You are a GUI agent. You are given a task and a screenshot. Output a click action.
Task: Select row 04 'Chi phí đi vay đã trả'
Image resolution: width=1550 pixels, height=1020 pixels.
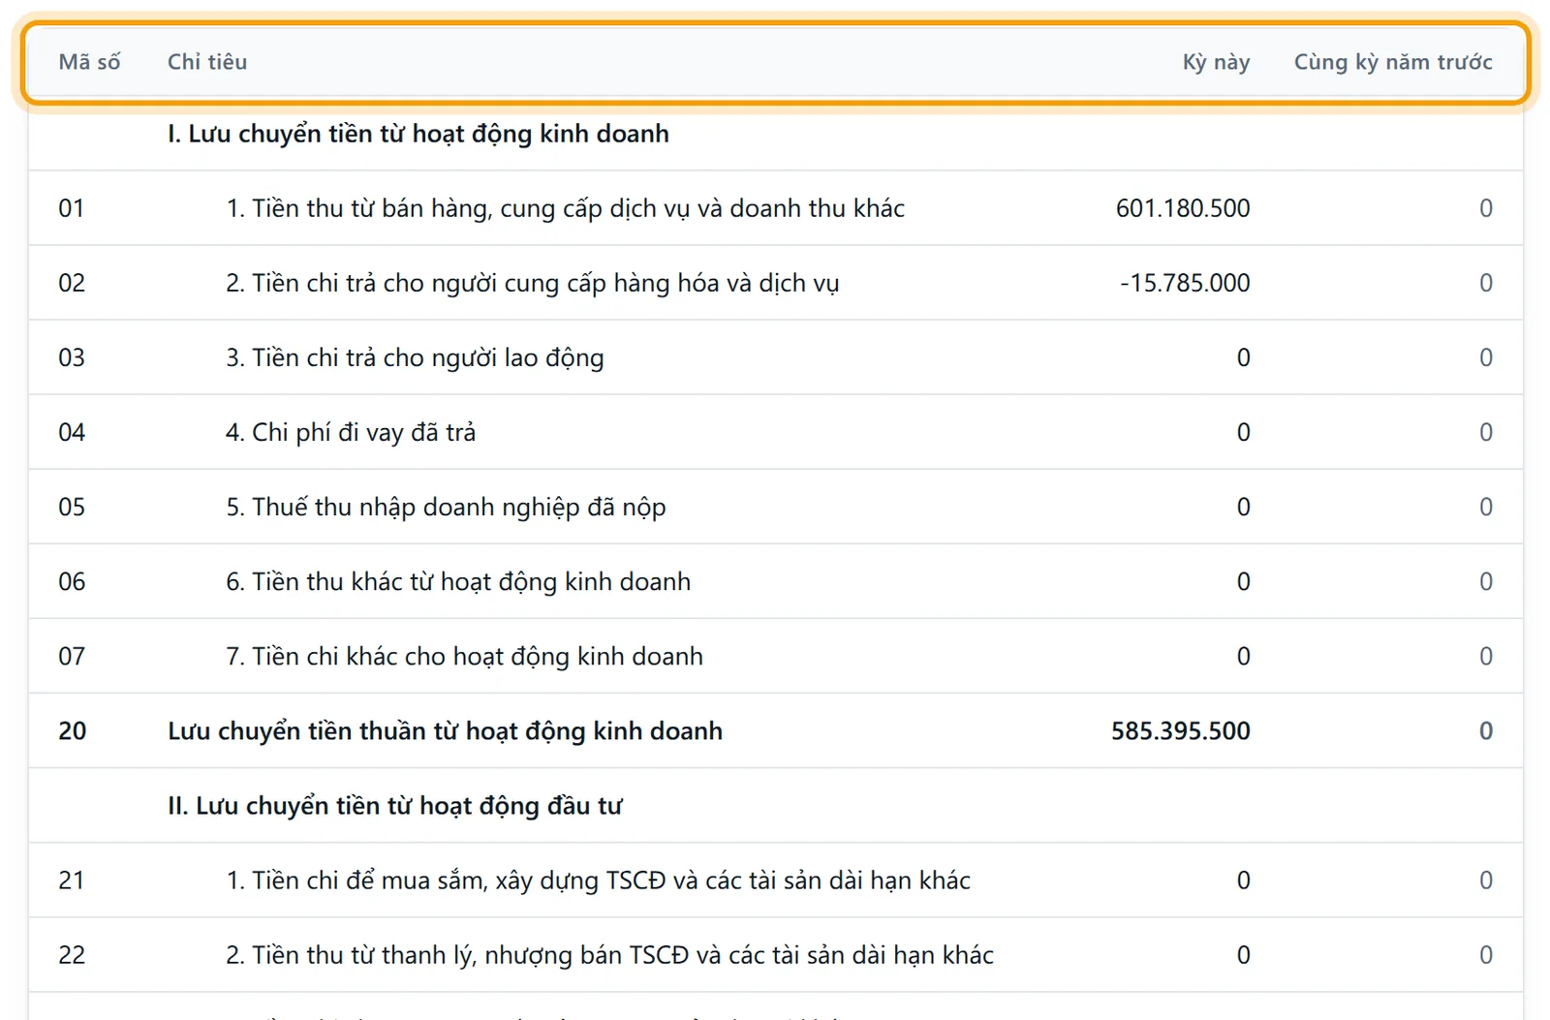775,432
